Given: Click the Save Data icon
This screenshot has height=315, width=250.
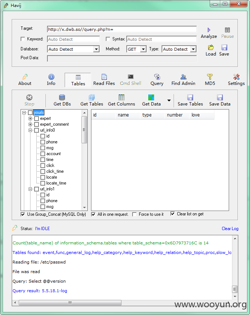Looking at the screenshot, I should (x=220, y=97).
